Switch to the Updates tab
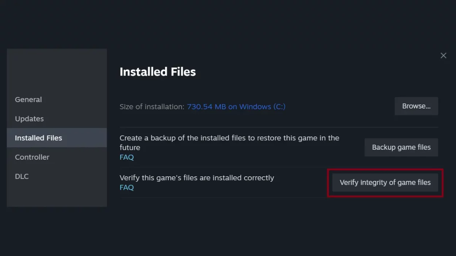 point(29,119)
